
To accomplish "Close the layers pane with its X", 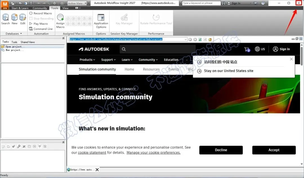I will 63,142.
